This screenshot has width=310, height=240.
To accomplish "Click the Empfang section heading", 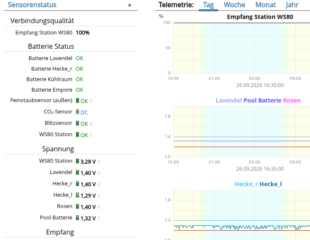I will click(60, 232).
